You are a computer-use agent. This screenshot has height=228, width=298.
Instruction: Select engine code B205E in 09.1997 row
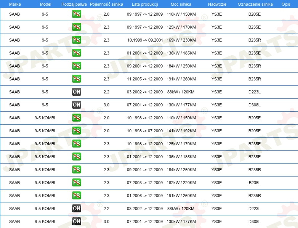255,14
